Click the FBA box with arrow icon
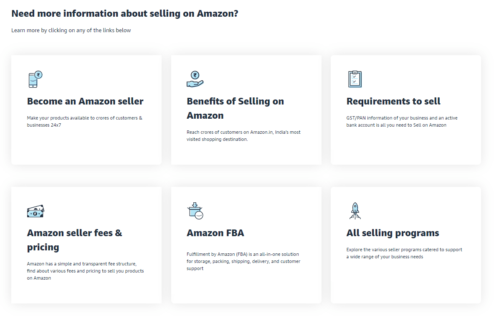Viewport: 494px width, 316px height. [x=195, y=211]
